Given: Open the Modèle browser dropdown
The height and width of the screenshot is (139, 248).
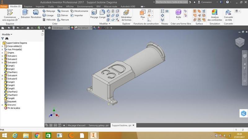Looking at the screenshot, I should click(x=7, y=34).
